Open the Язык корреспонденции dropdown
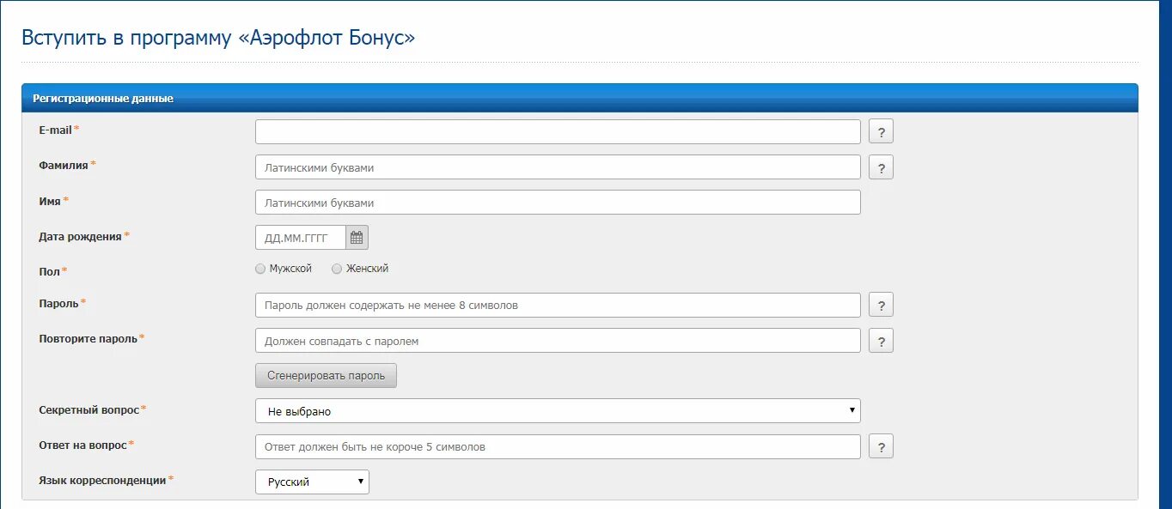Viewport: 1172px width, 509px height. (x=312, y=482)
